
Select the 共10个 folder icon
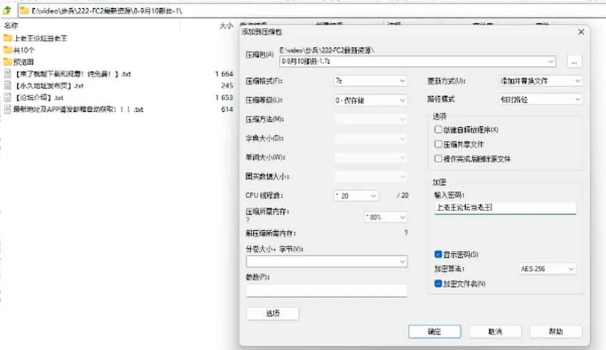[8, 50]
